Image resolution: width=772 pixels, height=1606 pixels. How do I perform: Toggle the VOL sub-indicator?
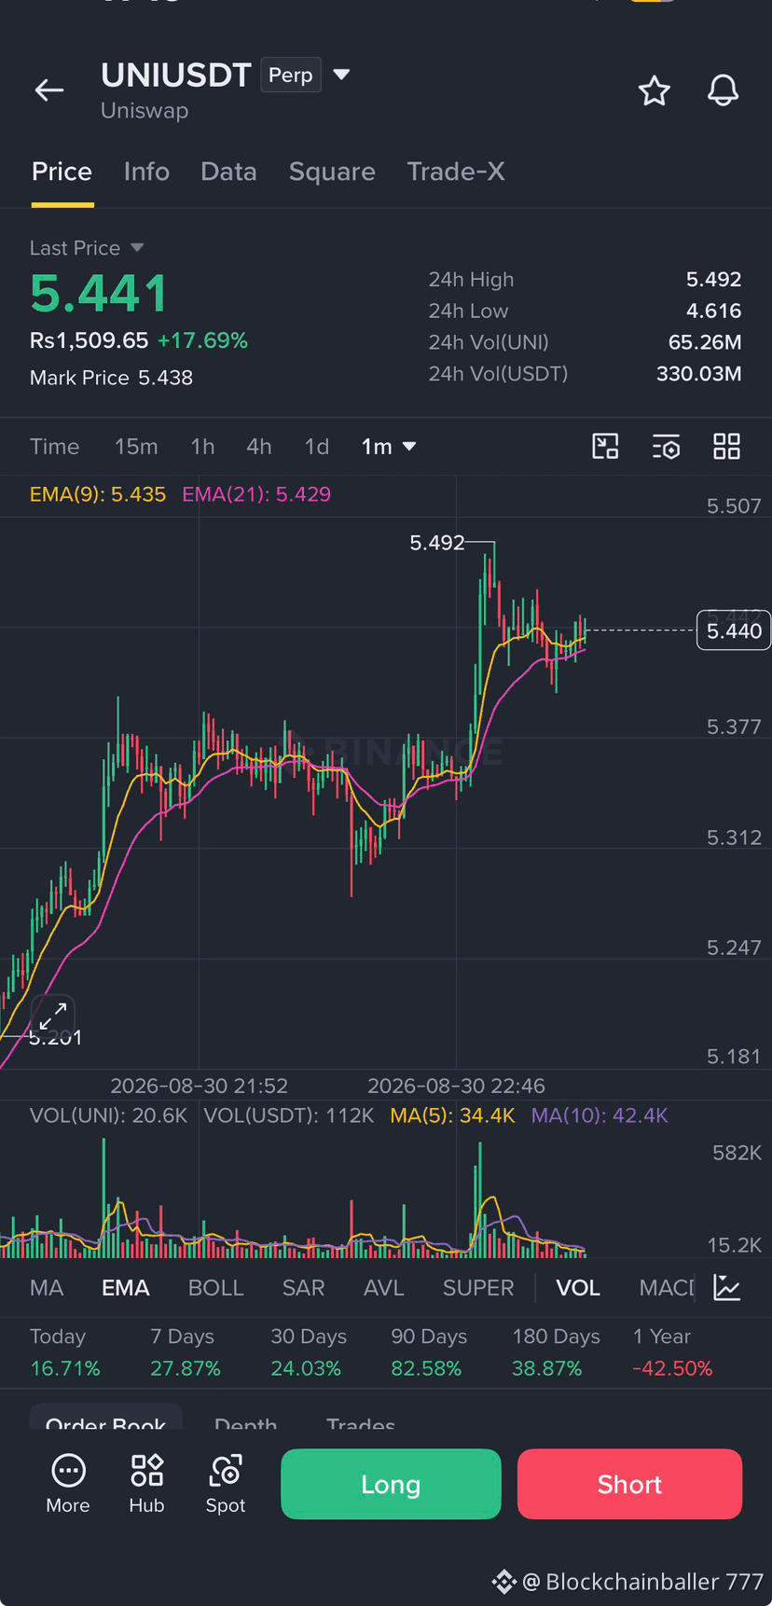(x=578, y=1288)
